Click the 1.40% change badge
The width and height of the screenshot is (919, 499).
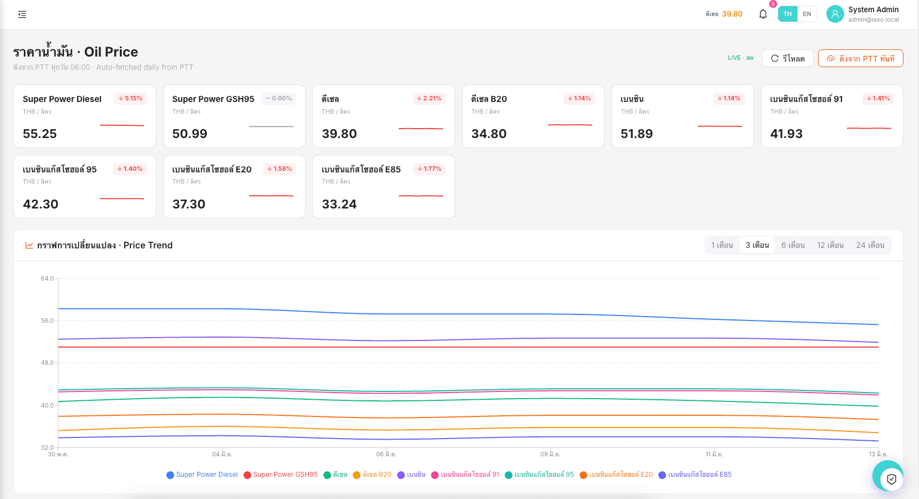(x=130, y=169)
